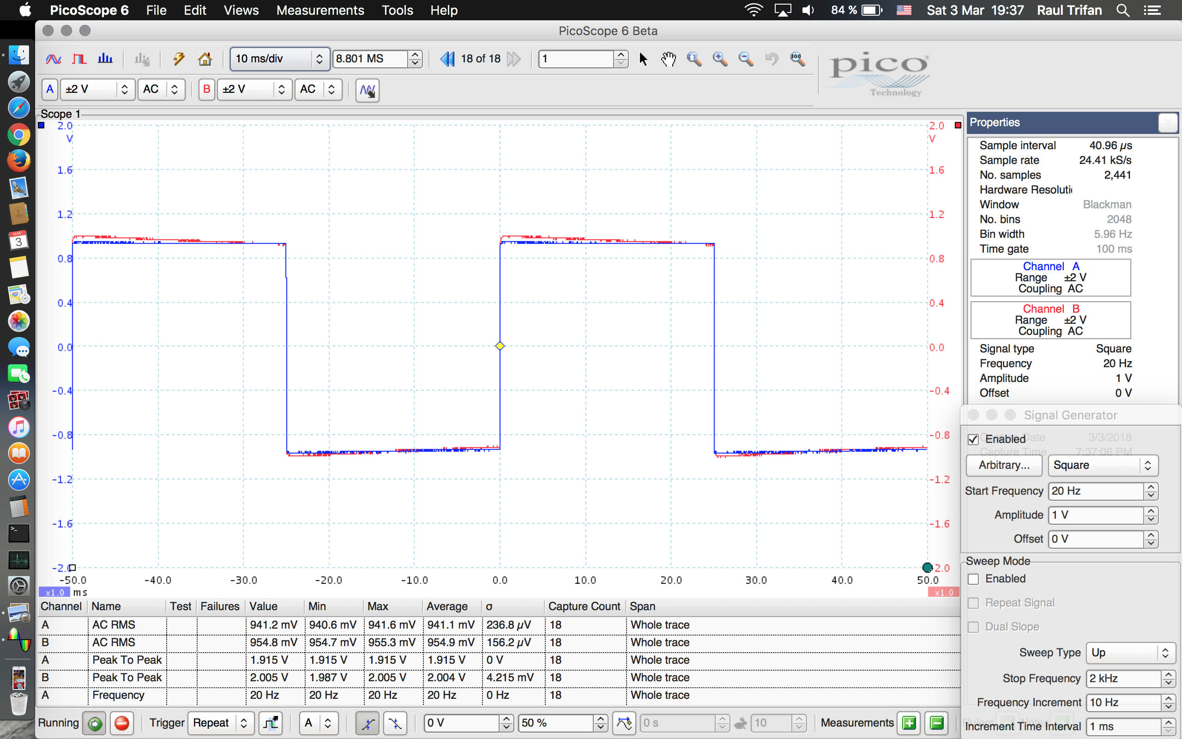Click the undo zoom icon
The width and height of the screenshot is (1182, 739).
pyautogui.click(x=772, y=59)
